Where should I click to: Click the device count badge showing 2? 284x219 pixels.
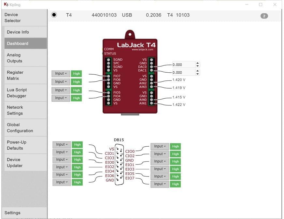[264, 16]
